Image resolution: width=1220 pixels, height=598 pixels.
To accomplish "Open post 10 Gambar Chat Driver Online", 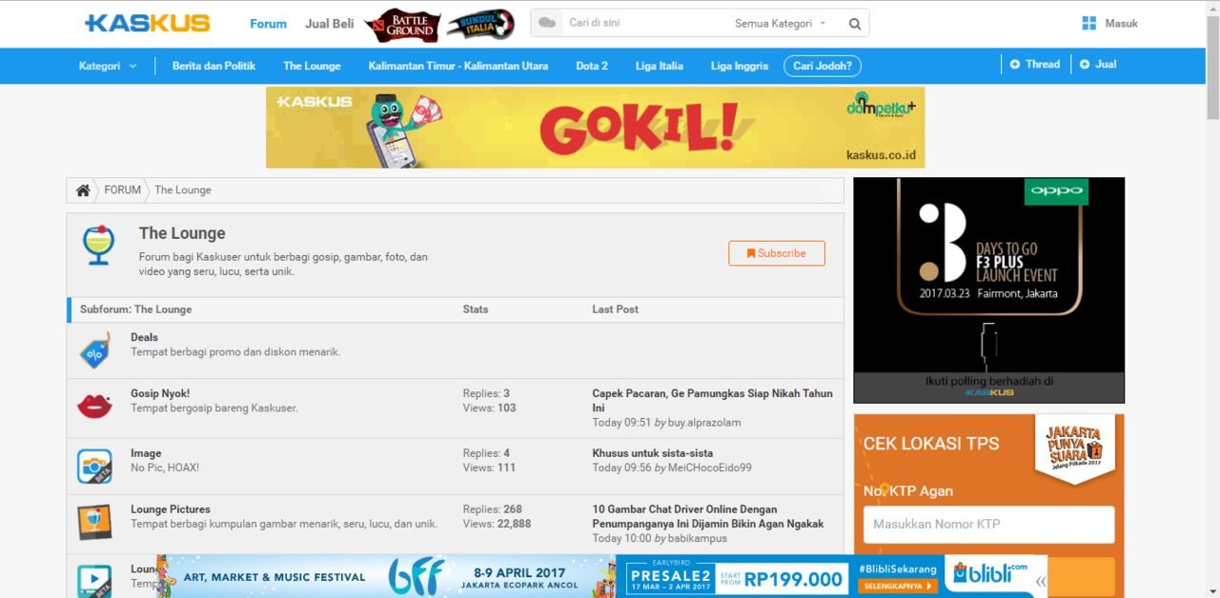I will click(x=708, y=516).
